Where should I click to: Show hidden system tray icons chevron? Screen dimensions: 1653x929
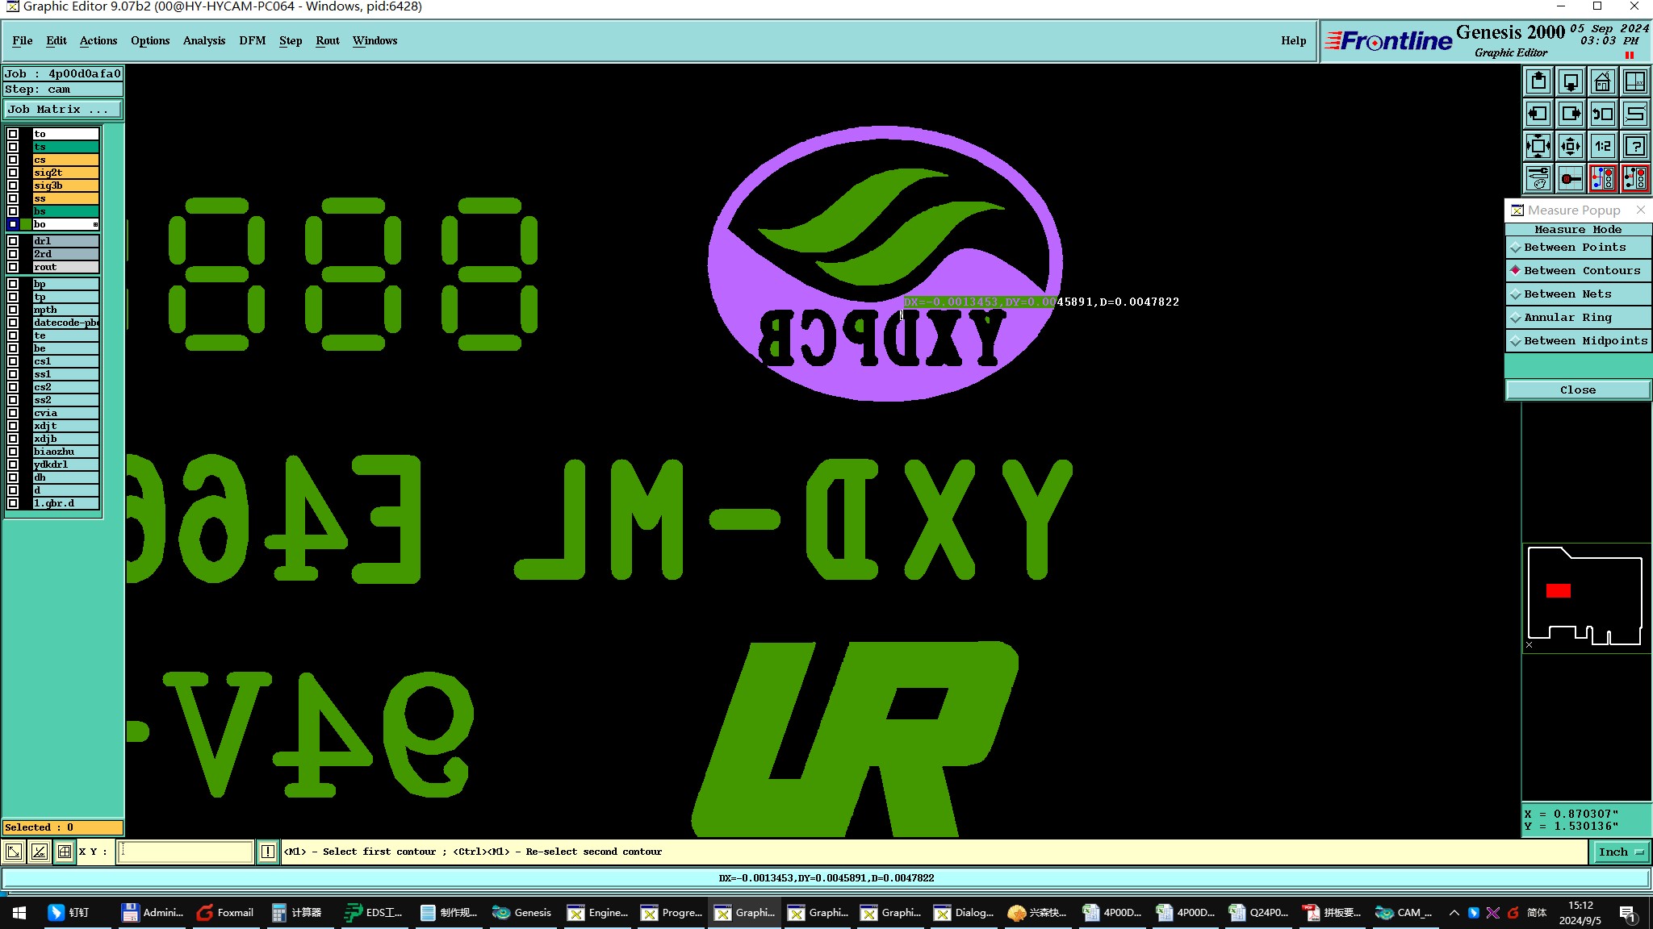click(1454, 913)
